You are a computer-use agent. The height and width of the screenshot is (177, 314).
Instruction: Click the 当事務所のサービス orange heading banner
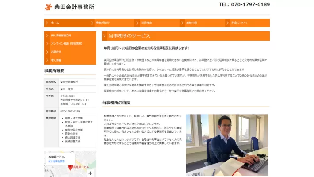(185, 36)
